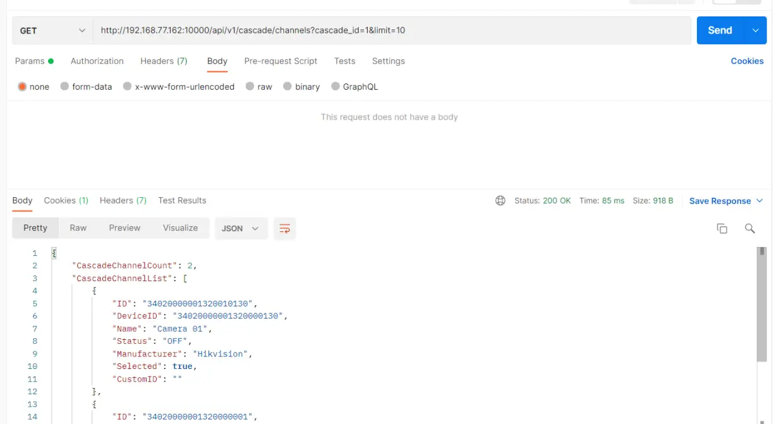Select the none body radio button
774x424 pixels.
pos(23,87)
